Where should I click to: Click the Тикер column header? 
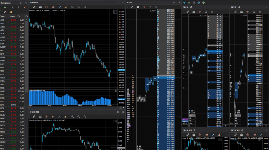tap(3, 16)
